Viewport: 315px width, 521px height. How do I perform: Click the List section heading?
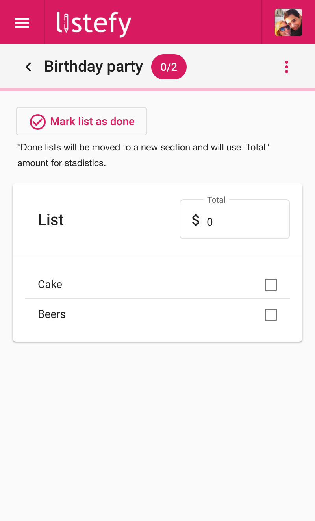point(51,220)
